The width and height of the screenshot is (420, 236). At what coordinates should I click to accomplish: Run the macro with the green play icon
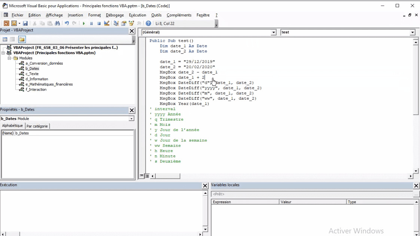84,24
